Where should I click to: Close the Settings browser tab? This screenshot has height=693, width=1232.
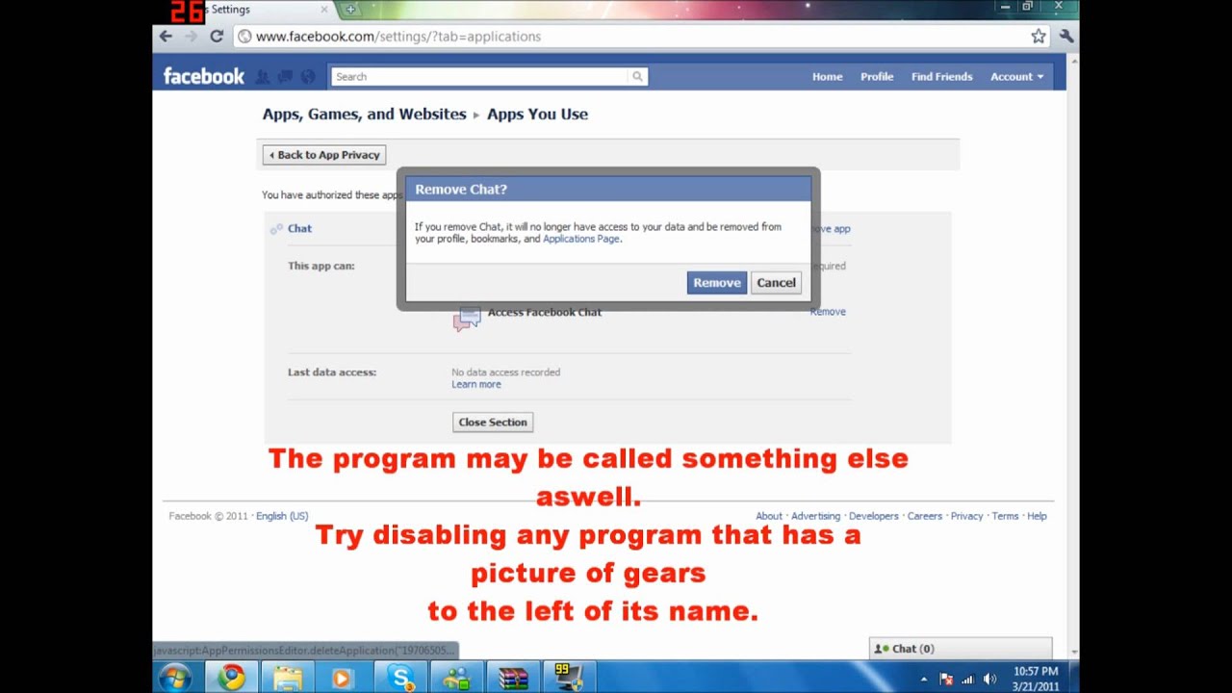pos(324,10)
